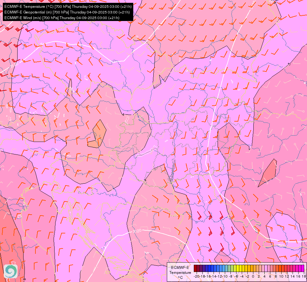The height and width of the screenshot is (282, 307).
Task: Click the '8' legend scale value
Action: (x=276, y=276)
